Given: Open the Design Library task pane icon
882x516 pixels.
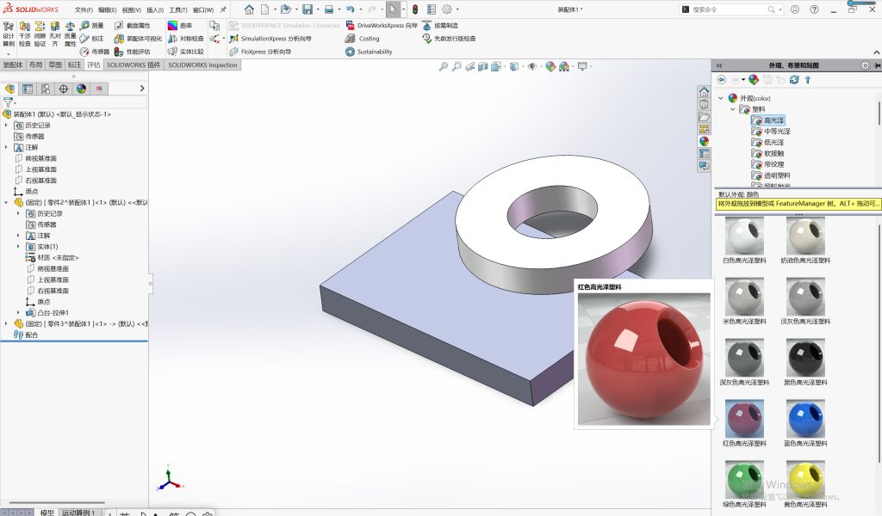Looking at the screenshot, I should [704, 104].
